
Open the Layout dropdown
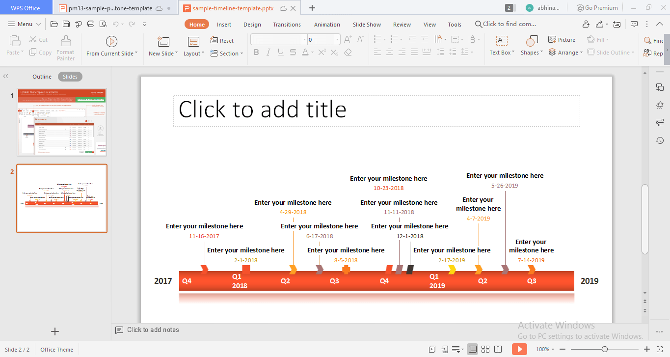[194, 54]
